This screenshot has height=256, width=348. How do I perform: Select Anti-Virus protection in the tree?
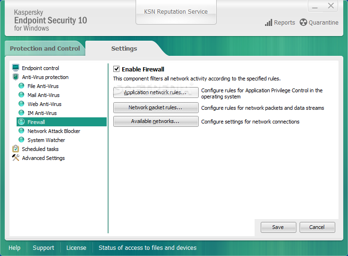click(45, 77)
